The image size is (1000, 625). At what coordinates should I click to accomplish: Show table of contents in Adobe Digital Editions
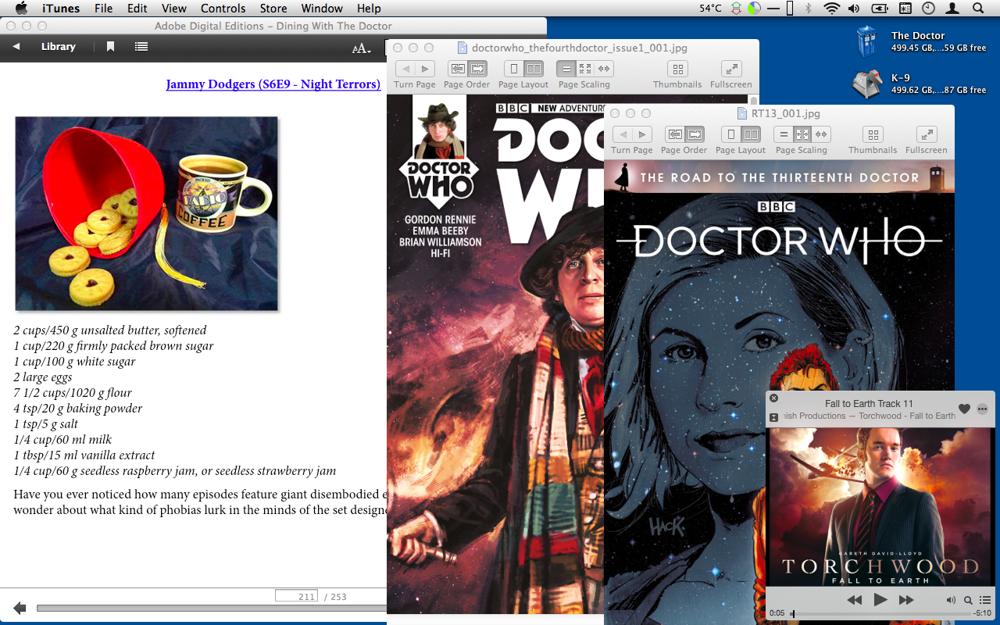click(x=141, y=47)
